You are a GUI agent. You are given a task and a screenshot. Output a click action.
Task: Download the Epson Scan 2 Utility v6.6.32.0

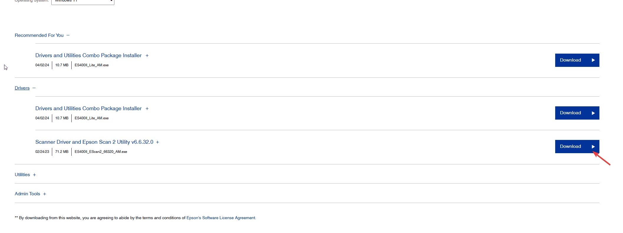(x=577, y=146)
